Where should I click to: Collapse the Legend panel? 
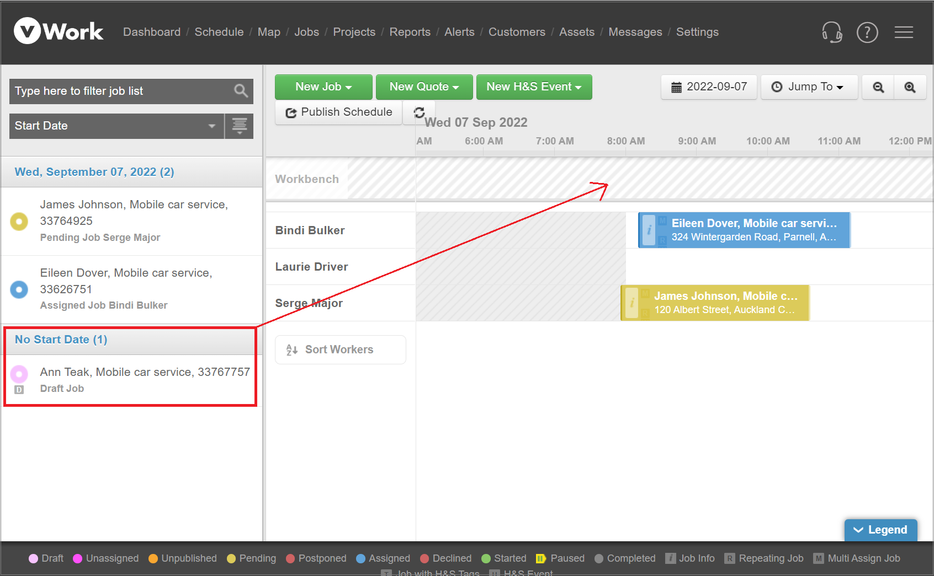[880, 530]
